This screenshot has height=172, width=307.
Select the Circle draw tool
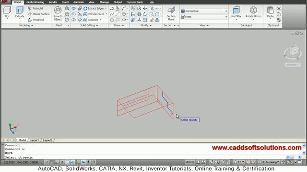[x=124, y=14]
